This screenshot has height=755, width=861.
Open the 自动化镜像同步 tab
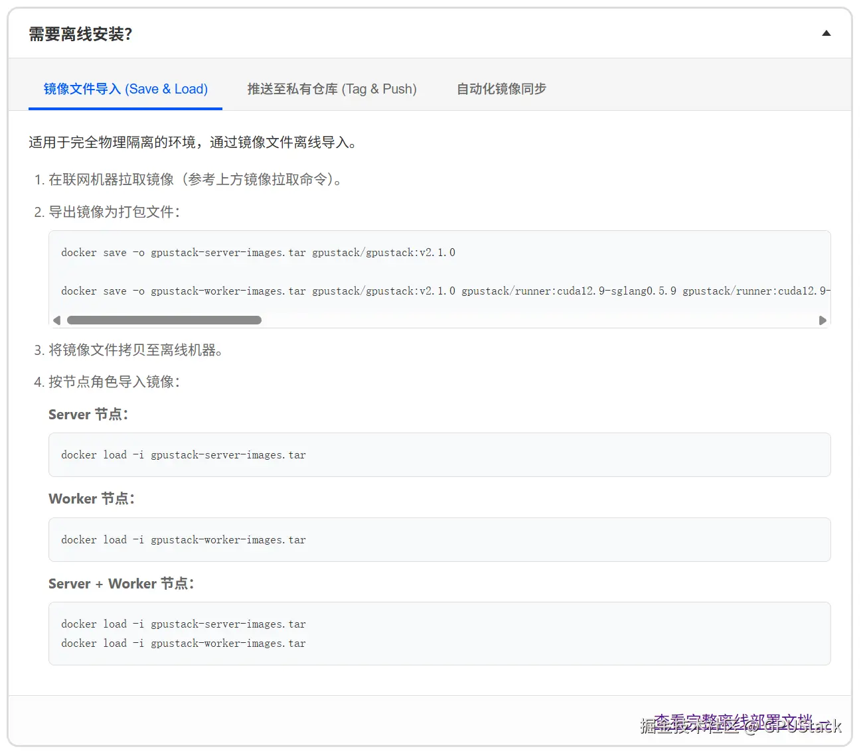(x=501, y=89)
